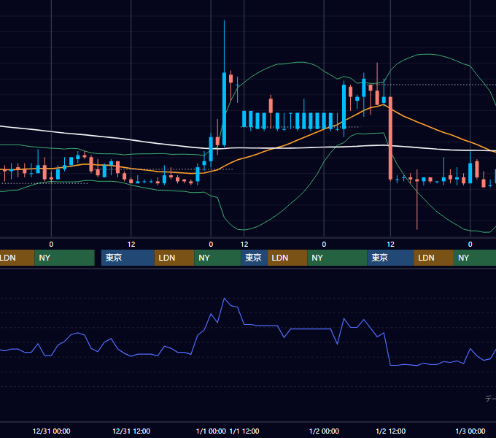496x438 pixels.
Task: Select the NY session block spanning 1/1 00:00
Action: [217, 258]
